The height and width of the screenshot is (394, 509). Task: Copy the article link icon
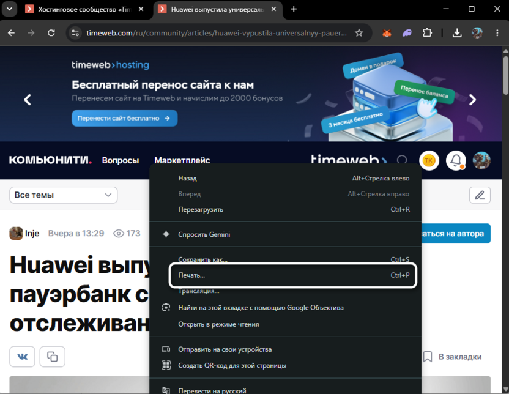(52, 357)
